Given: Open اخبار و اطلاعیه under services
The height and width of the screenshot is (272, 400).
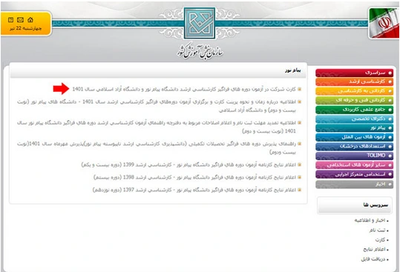Looking at the screenshot, I should pos(370,221).
